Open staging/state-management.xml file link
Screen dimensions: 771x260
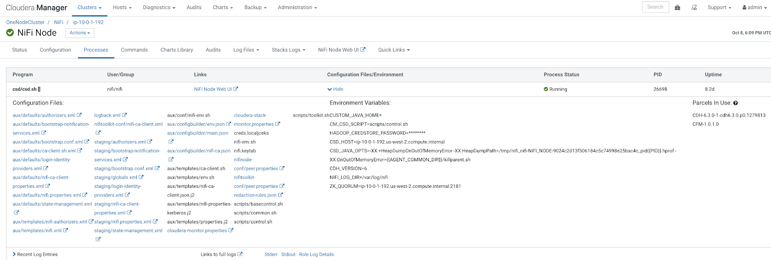tap(128, 231)
